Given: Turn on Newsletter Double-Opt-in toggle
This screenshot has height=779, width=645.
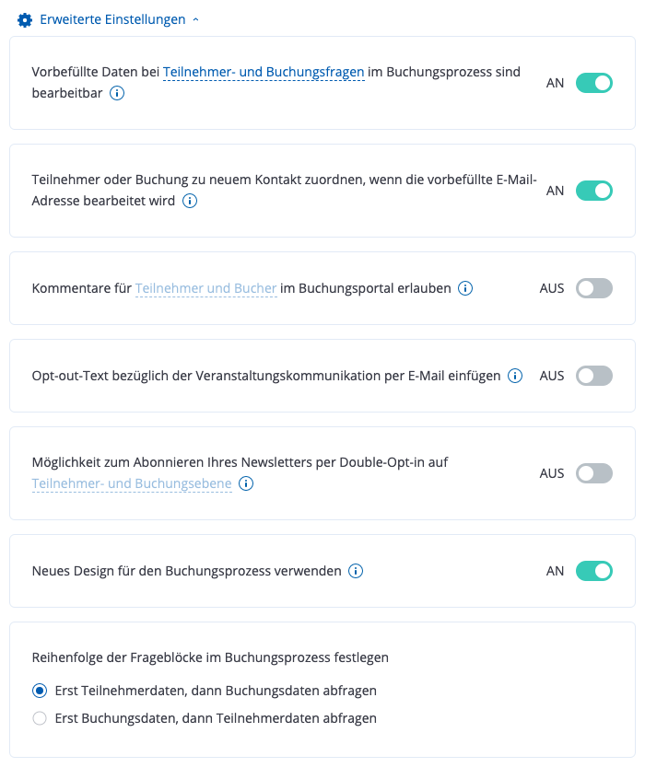Looking at the screenshot, I should [x=593, y=473].
